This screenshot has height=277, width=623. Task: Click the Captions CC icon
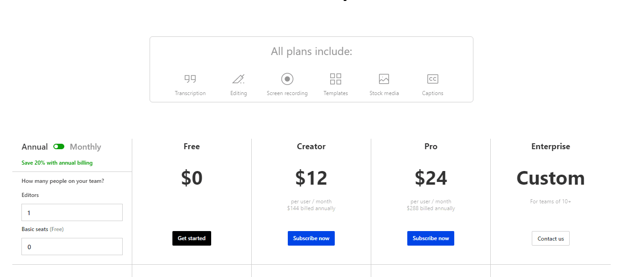[x=432, y=79]
